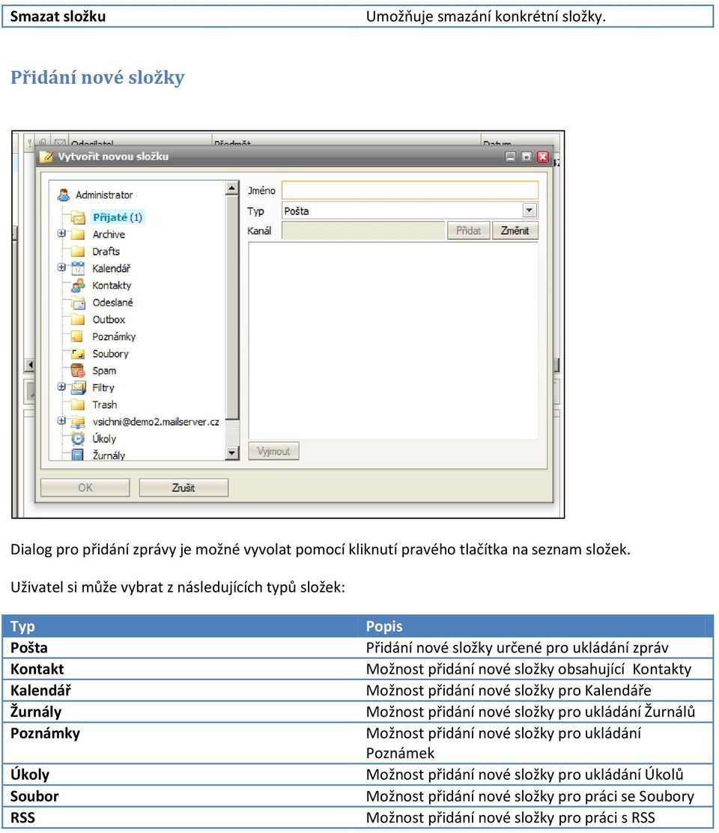This screenshot has height=833, width=719.
Task: Click the Žurnály journal icon
Action: coord(78,455)
